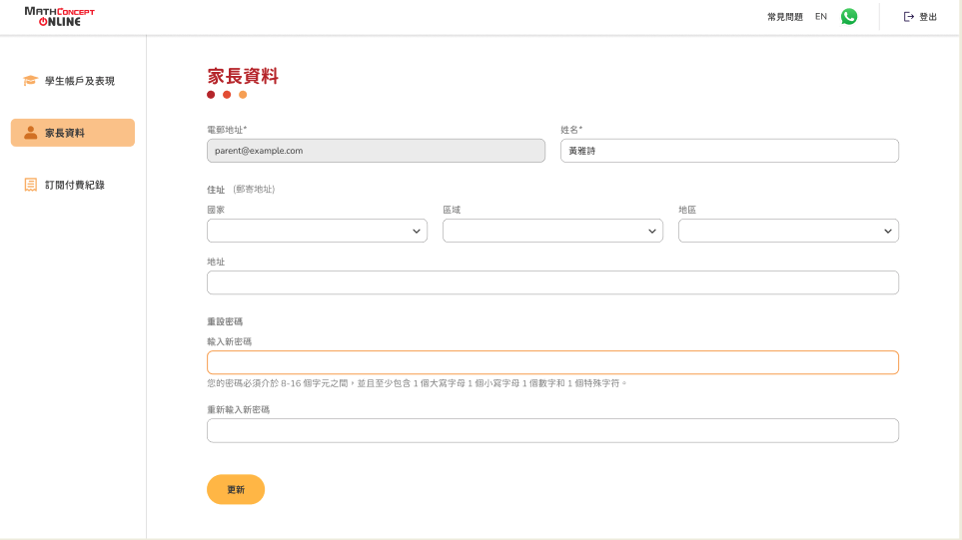Screen dimensions: 962x540
Task: Select 訂閱付費紀錄 in the sidebar
Action: [x=75, y=185]
